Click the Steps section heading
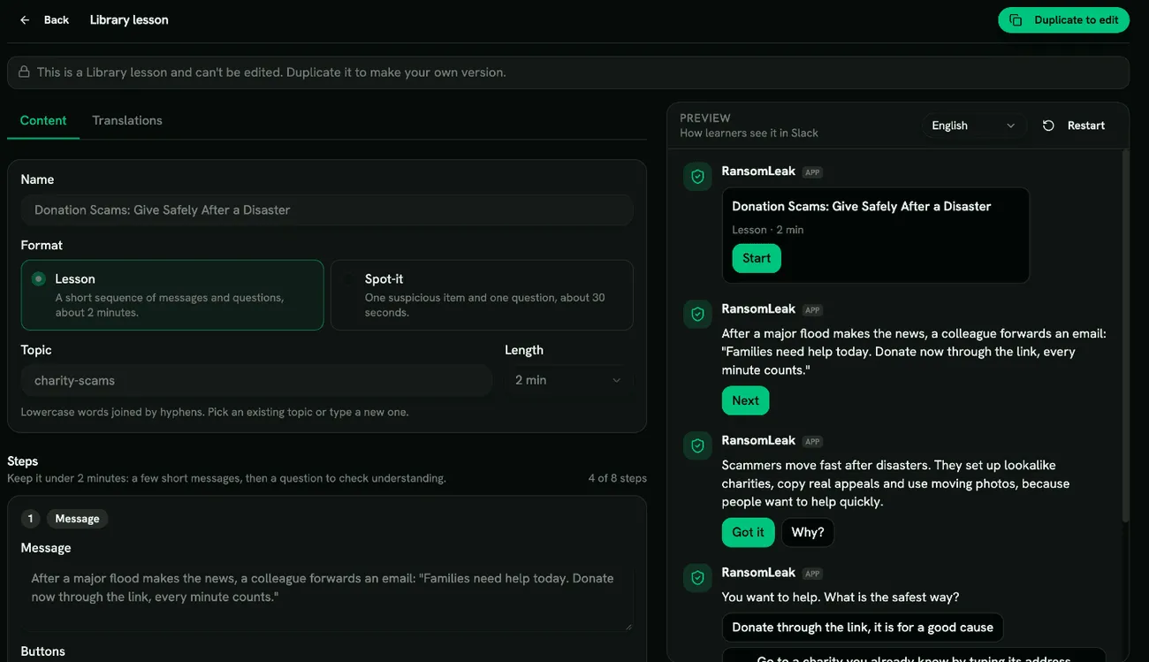The height and width of the screenshot is (662, 1149). (x=23, y=461)
